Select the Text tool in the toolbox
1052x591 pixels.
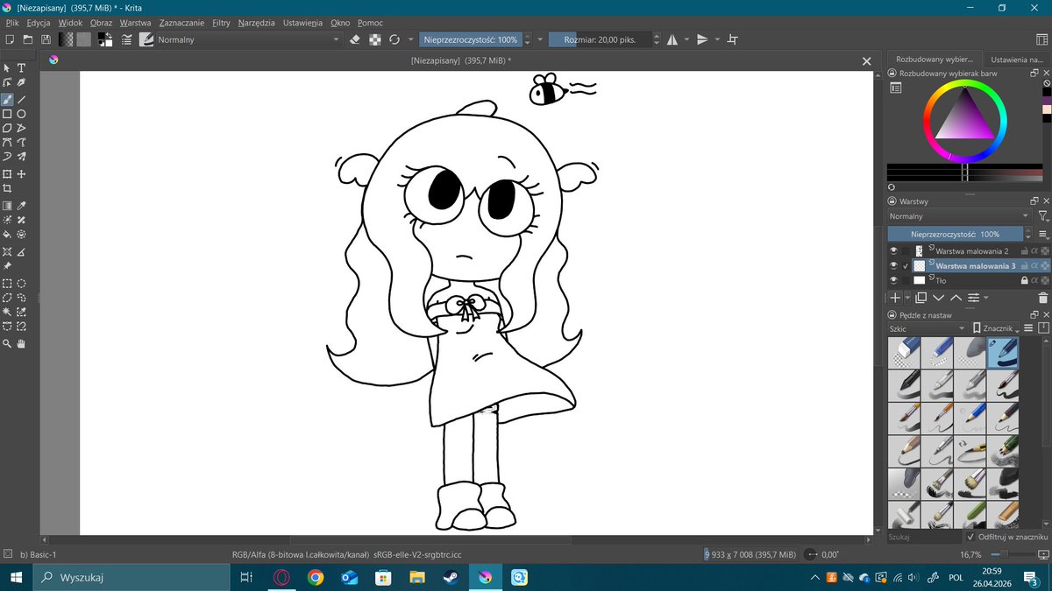(x=21, y=68)
